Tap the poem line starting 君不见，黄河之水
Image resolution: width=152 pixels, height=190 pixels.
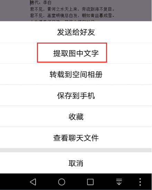[72, 9]
